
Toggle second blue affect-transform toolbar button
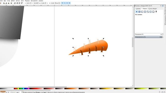point(65,3)
